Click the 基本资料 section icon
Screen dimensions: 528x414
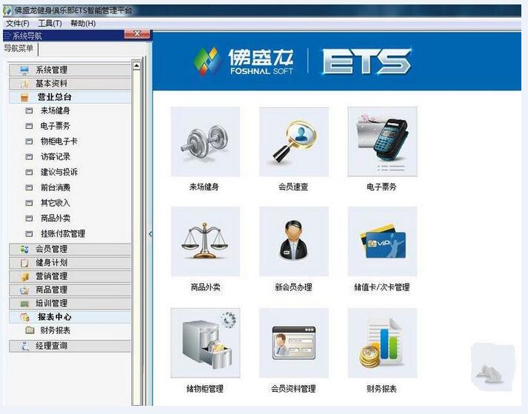point(24,84)
